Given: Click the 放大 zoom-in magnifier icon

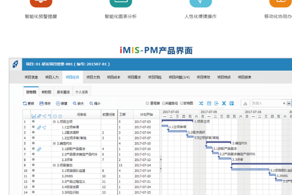Looking at the screenshot, I should (x=75, y=103).
